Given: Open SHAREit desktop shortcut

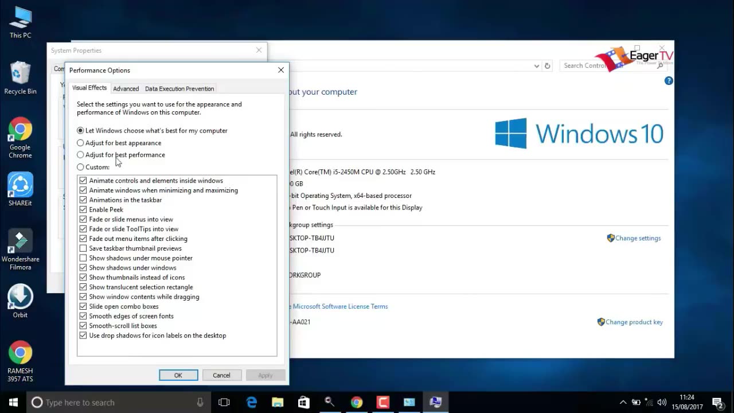Looking at the screenshot, I should point(20,189).
